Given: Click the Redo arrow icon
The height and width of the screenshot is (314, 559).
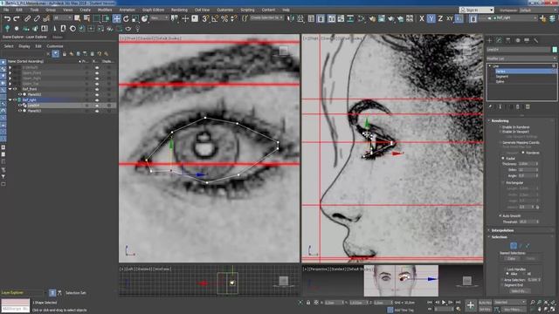Looking at the screenshot, I should (x=17, y=18).
